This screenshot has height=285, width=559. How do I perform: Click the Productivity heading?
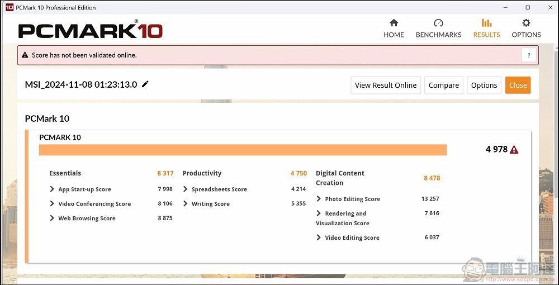tap(202, 173)
